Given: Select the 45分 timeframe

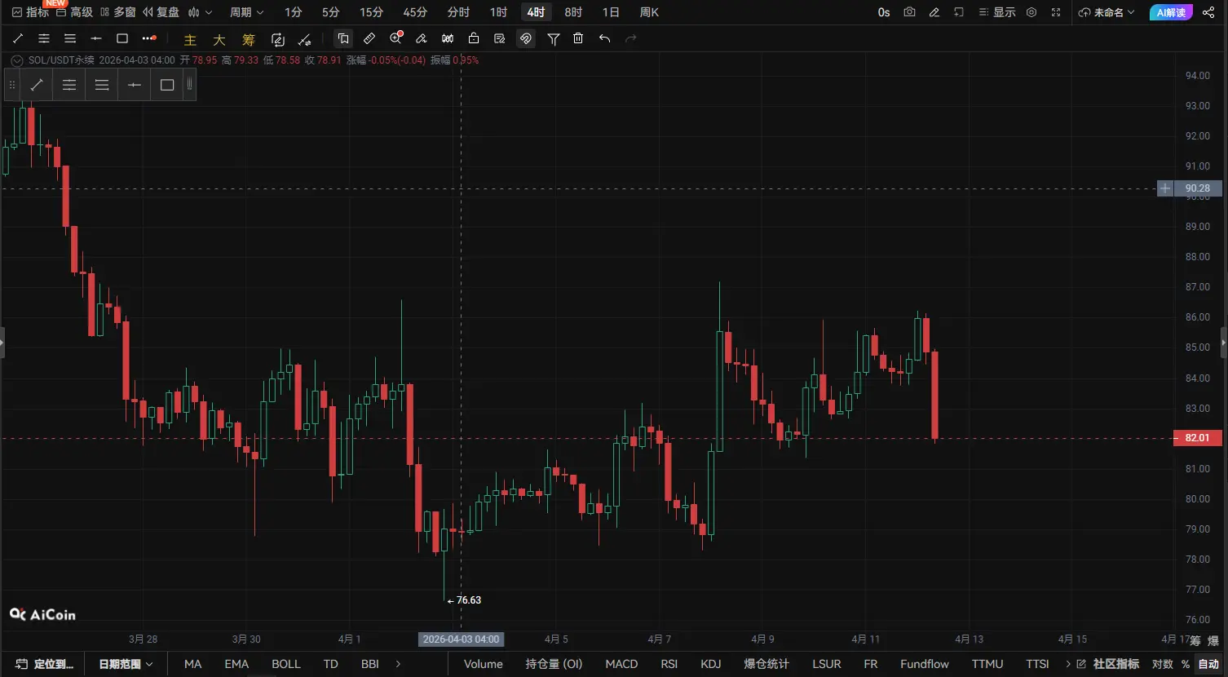Looking at the screenshot, I should 415,12.
